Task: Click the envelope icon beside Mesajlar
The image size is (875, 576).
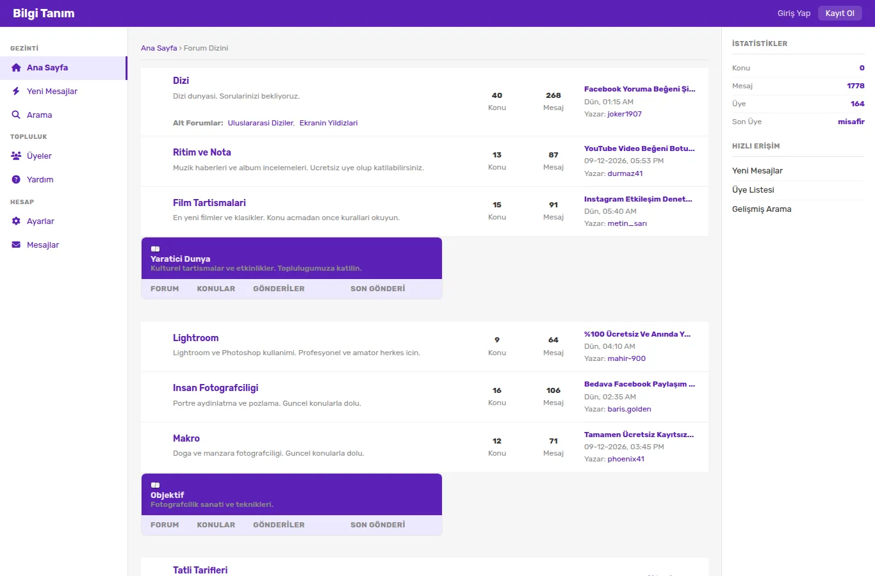Action: click(x=16, y=245)
